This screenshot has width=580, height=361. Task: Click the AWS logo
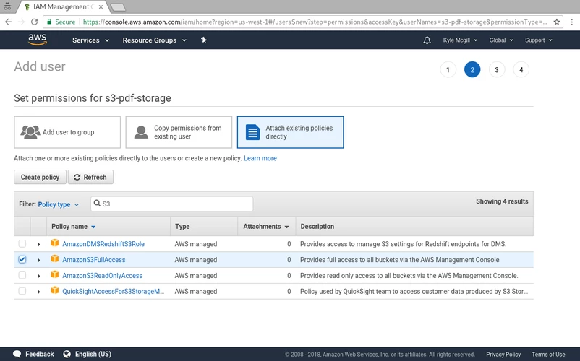pos(38,40)
